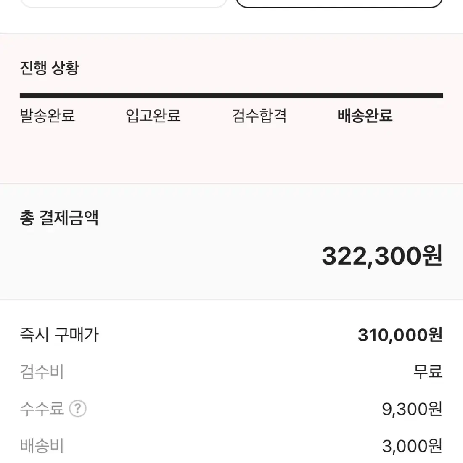
Task: Select the 검수합격 progress step
Action: pos(259,116)
